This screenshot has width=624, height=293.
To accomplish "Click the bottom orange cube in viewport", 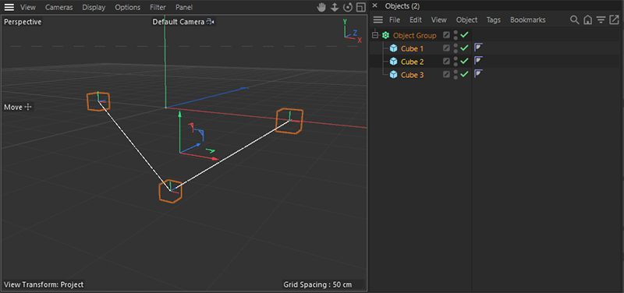I will tap(170, 191).
